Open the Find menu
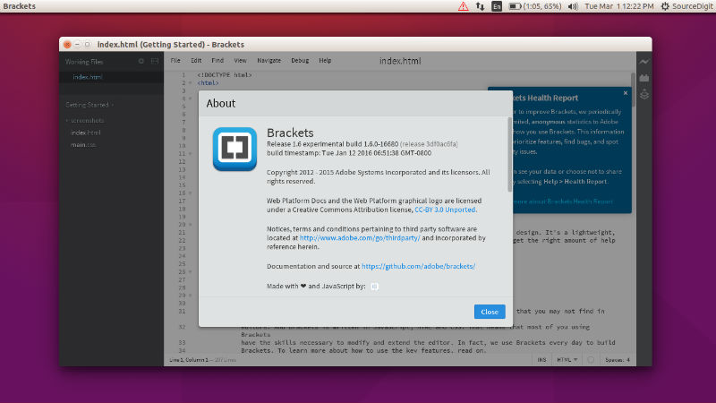The image size is (716, 403). tap(217, 61)
